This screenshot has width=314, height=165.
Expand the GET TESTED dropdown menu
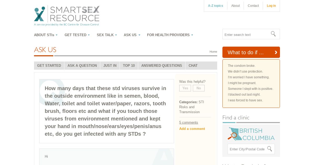point(77,35)
